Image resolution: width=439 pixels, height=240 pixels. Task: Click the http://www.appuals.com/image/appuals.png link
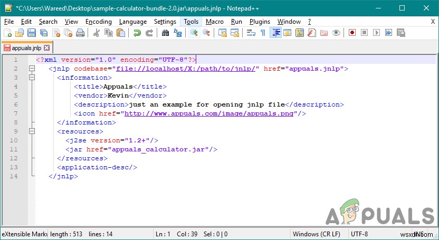(x=209, y=113)
